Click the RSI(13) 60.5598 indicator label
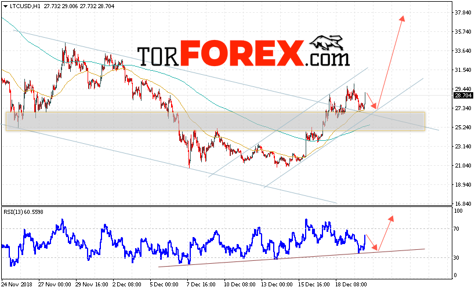This screenshot has height=291, width=475. [23, 212]
